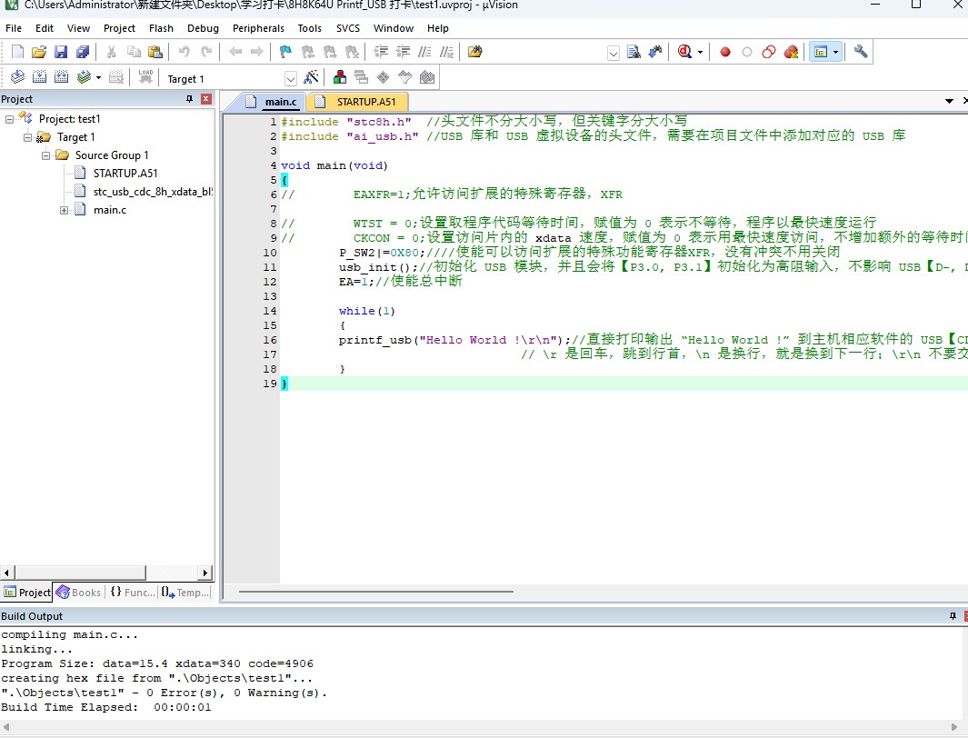
Task: Click the Batch Build icon
Action: 84,77
